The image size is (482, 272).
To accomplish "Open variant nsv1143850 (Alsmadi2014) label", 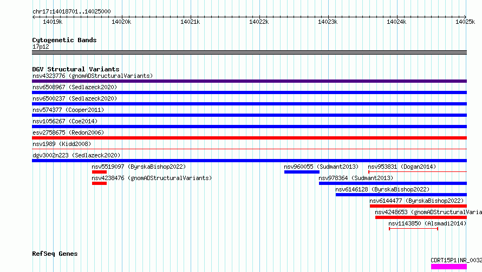I will click(428, 223).
